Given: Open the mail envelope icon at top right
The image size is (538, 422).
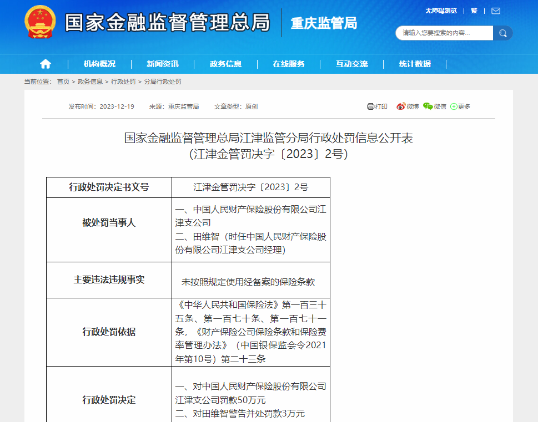Looking at the screenshot, I should [x=495, y=11].
